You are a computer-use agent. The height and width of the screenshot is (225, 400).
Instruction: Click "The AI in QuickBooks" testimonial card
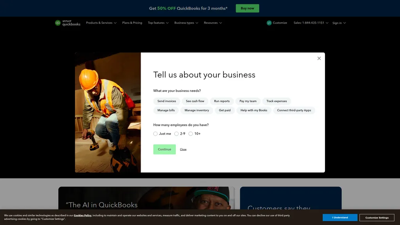[146, 199]
